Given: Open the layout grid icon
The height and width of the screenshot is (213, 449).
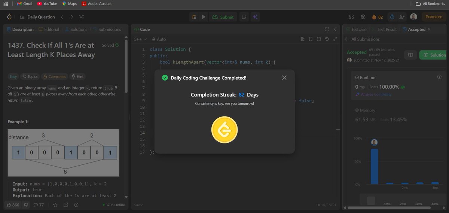Looking at the screenshot, I should pos(351,17).
